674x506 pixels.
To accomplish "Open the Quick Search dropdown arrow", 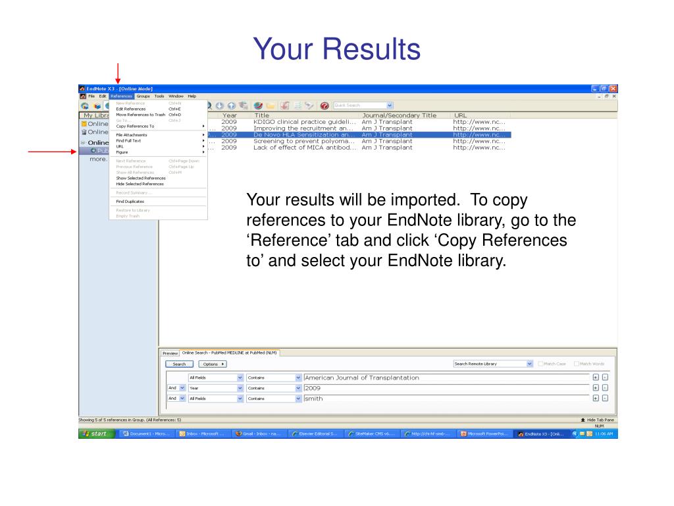I will (390, 105).
